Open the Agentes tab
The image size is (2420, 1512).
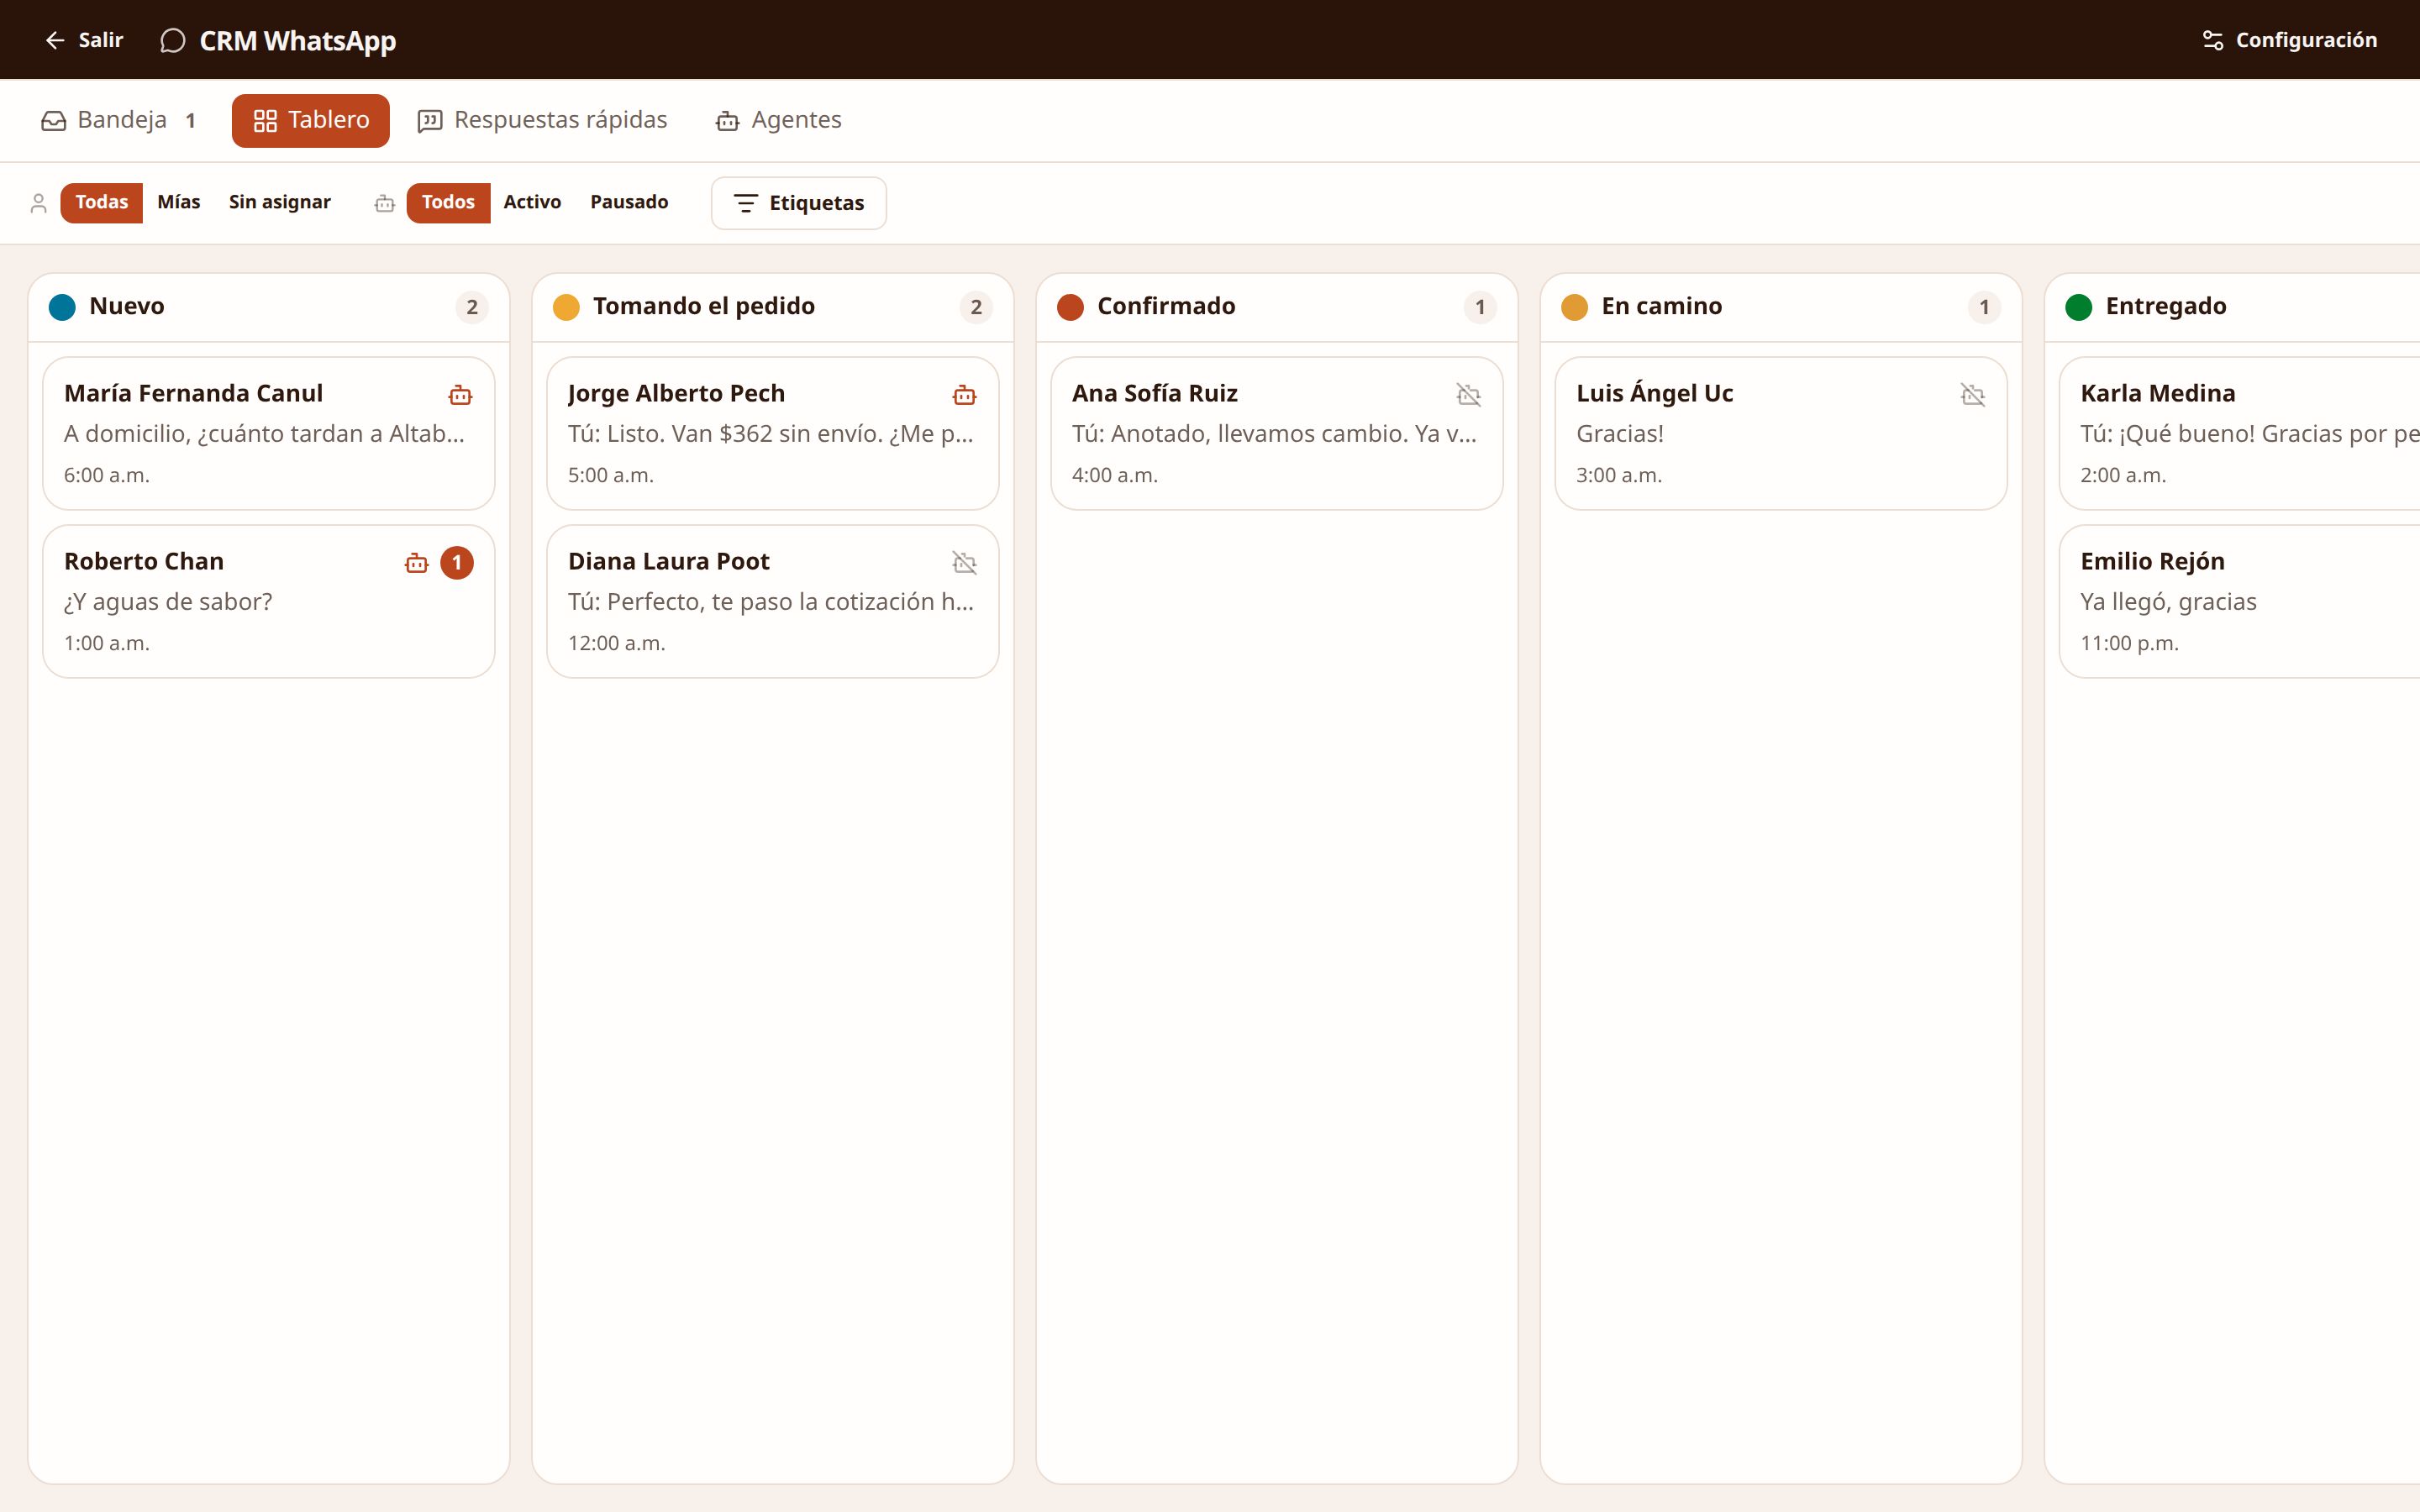(x=778, y=120)
